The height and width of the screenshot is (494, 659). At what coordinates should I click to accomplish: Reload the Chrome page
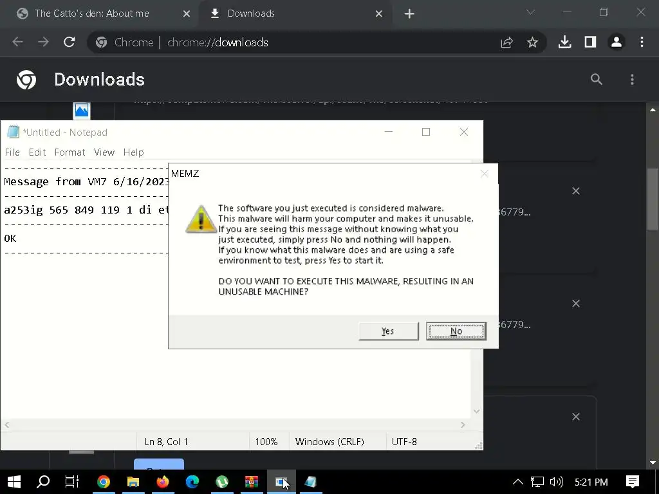coord(70,42)
